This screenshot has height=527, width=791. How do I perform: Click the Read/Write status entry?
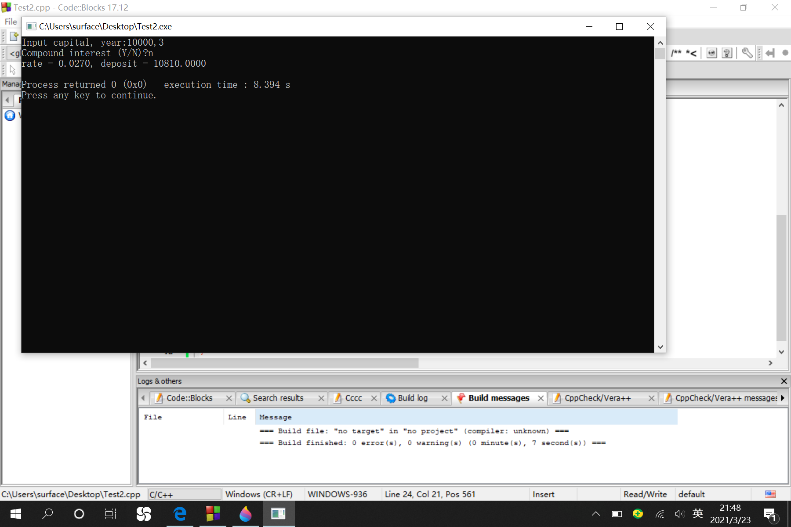(x=645, y=495)
